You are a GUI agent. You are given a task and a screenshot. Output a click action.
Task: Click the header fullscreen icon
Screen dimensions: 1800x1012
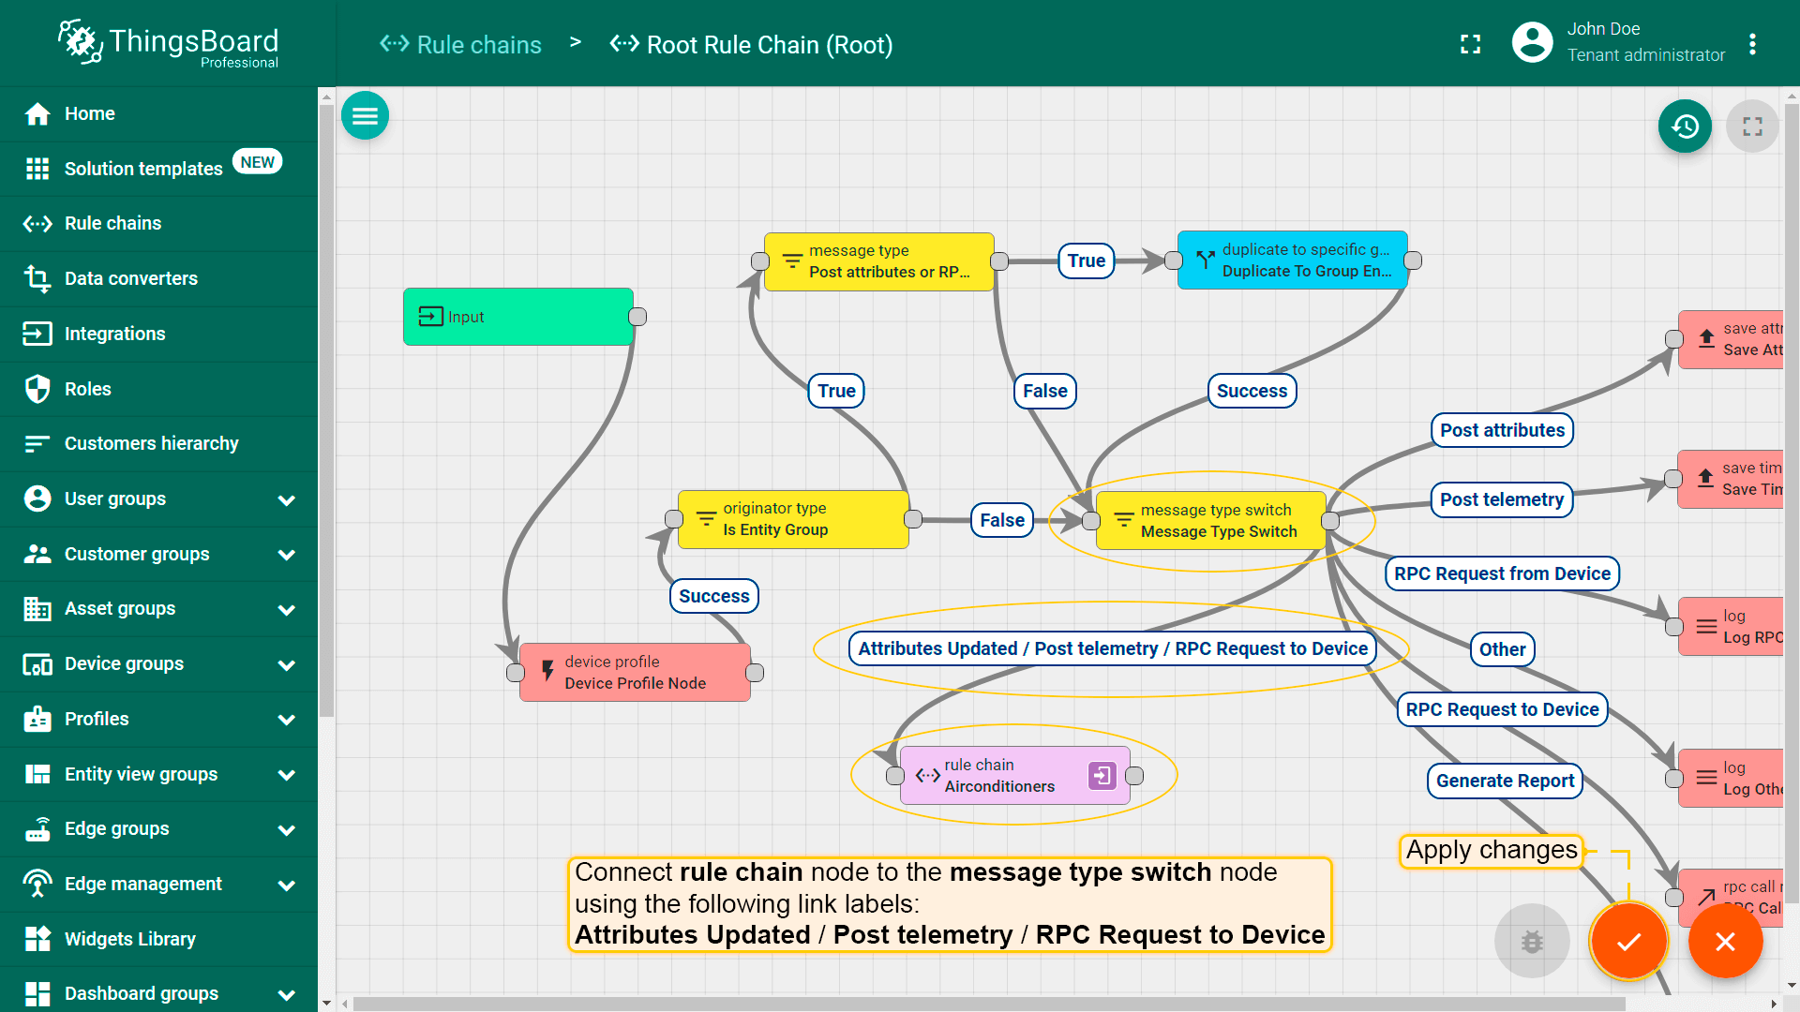(1470, 44)
